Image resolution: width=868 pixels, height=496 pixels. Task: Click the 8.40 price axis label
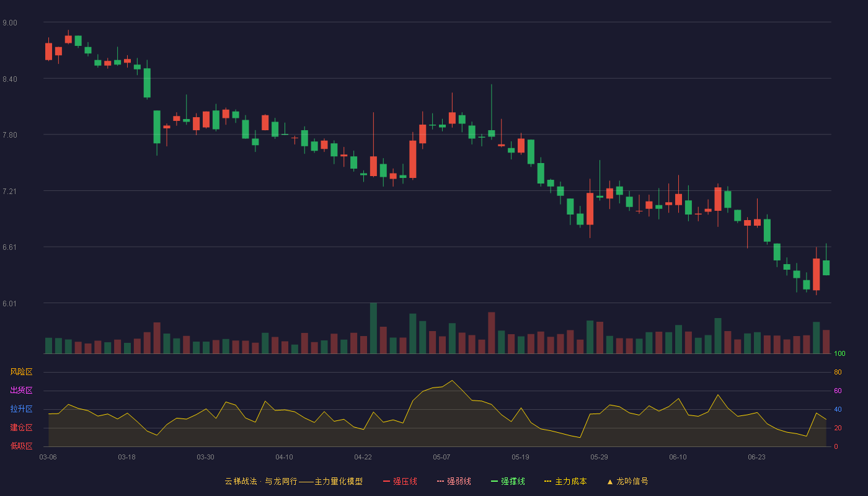tap(10, 79)
